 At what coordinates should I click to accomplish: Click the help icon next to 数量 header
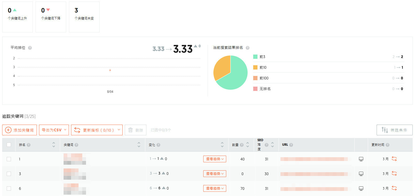click(242, 145)
